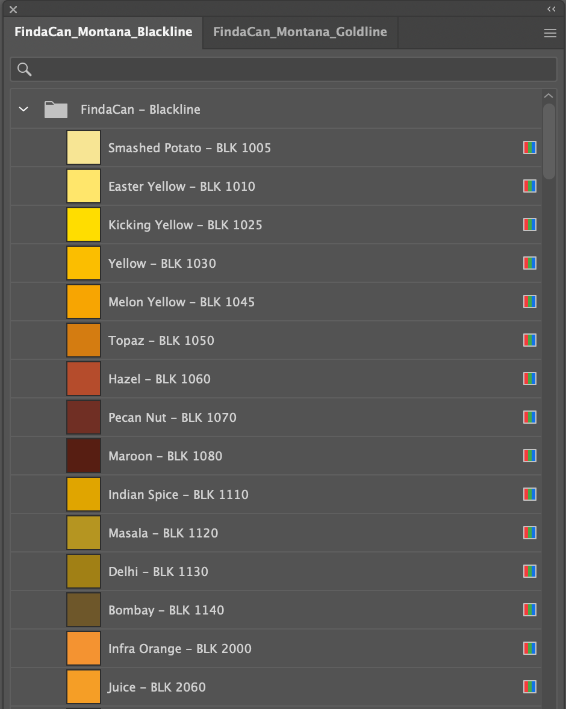The height and width of the screenshot is (709, 566).
Task: Collapse the panel using the double-arrow icon
Action: (551, 9)
